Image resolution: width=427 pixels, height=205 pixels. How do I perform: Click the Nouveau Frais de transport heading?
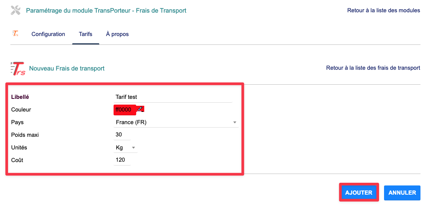[67, 69]
